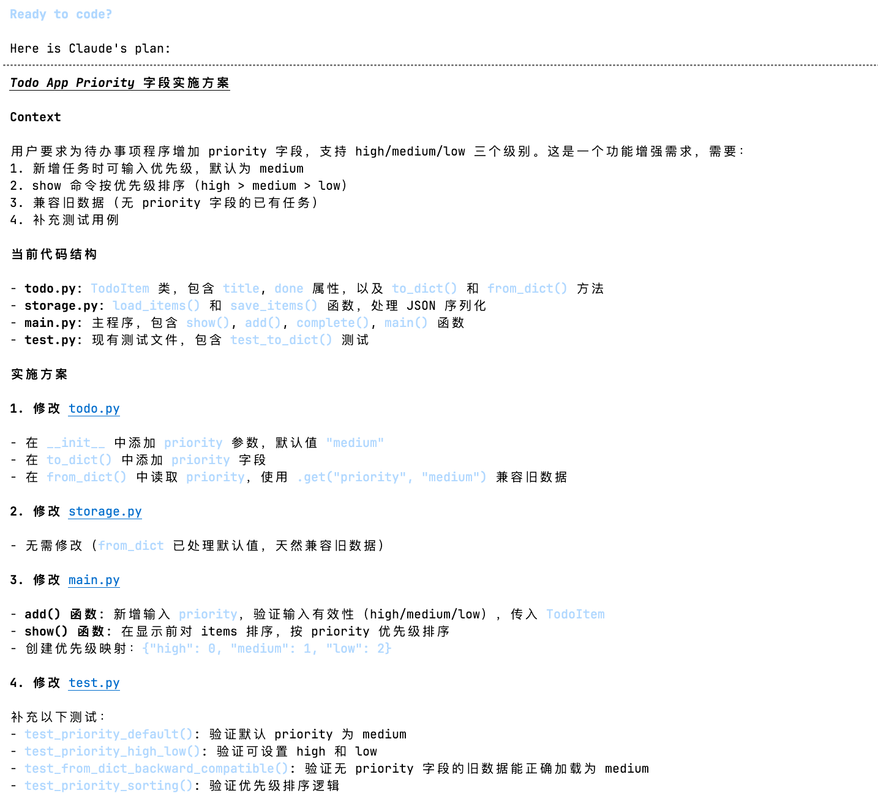Click the main.py link in step 3
Image resolution: width=878 pixels, height=807 pixels.
[x=94, y=580]
